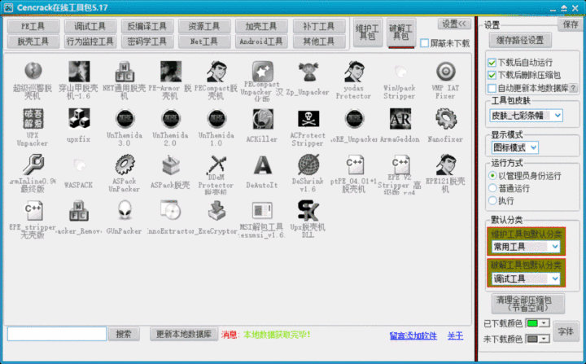Click 更新本地数据库 button

[184, 334]
